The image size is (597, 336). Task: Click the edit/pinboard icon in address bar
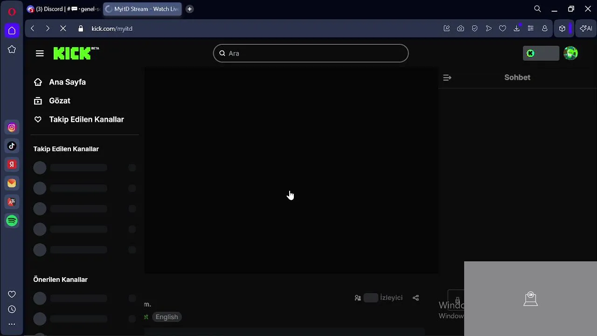pos(446,28)
